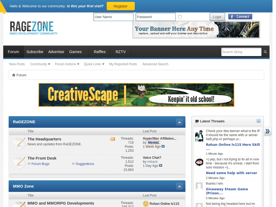Click the Suggestions subforum bubble icon
This screenshot has width=276, height=207.
click(73, 164)
